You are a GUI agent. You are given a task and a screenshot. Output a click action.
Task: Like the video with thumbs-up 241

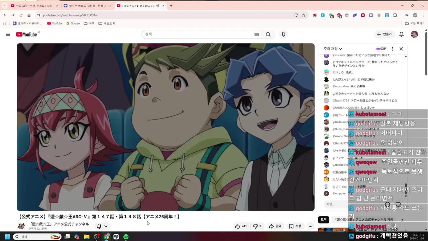point(241,226)
